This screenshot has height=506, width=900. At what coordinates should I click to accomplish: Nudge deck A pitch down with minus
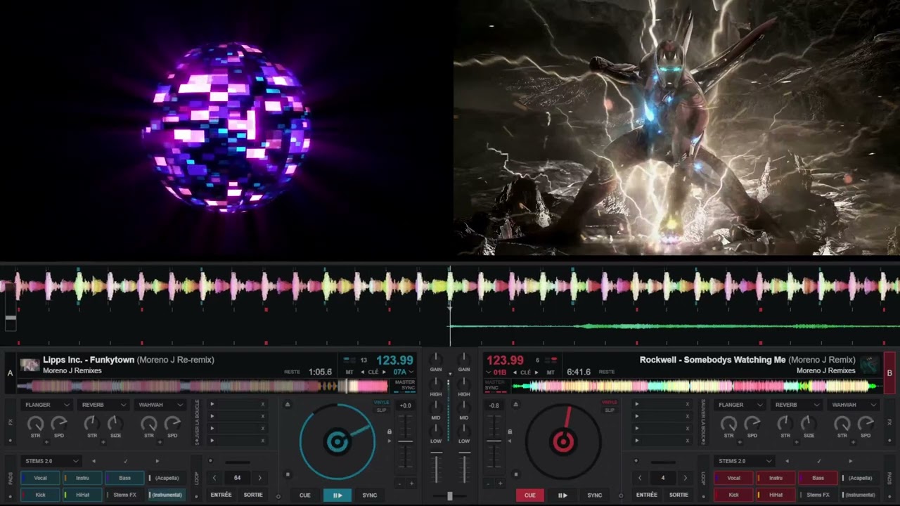click(399, 484)
